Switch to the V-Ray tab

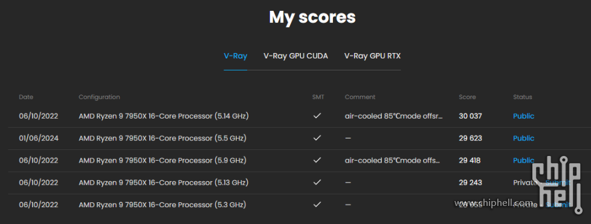[235, 56]
